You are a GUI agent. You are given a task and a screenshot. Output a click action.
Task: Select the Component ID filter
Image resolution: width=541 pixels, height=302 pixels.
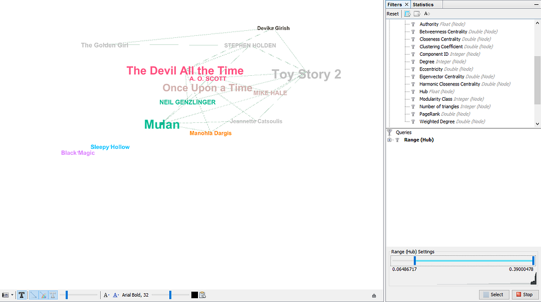(450, 54)
